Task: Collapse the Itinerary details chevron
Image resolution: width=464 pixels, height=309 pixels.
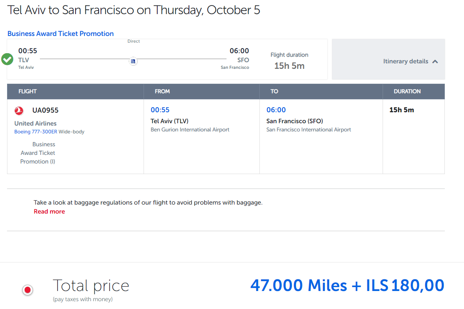Action: 435,61
